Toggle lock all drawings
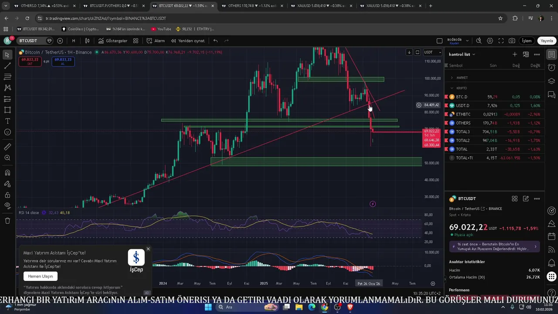Screen dimensions: 558x314 pos(7,195)
